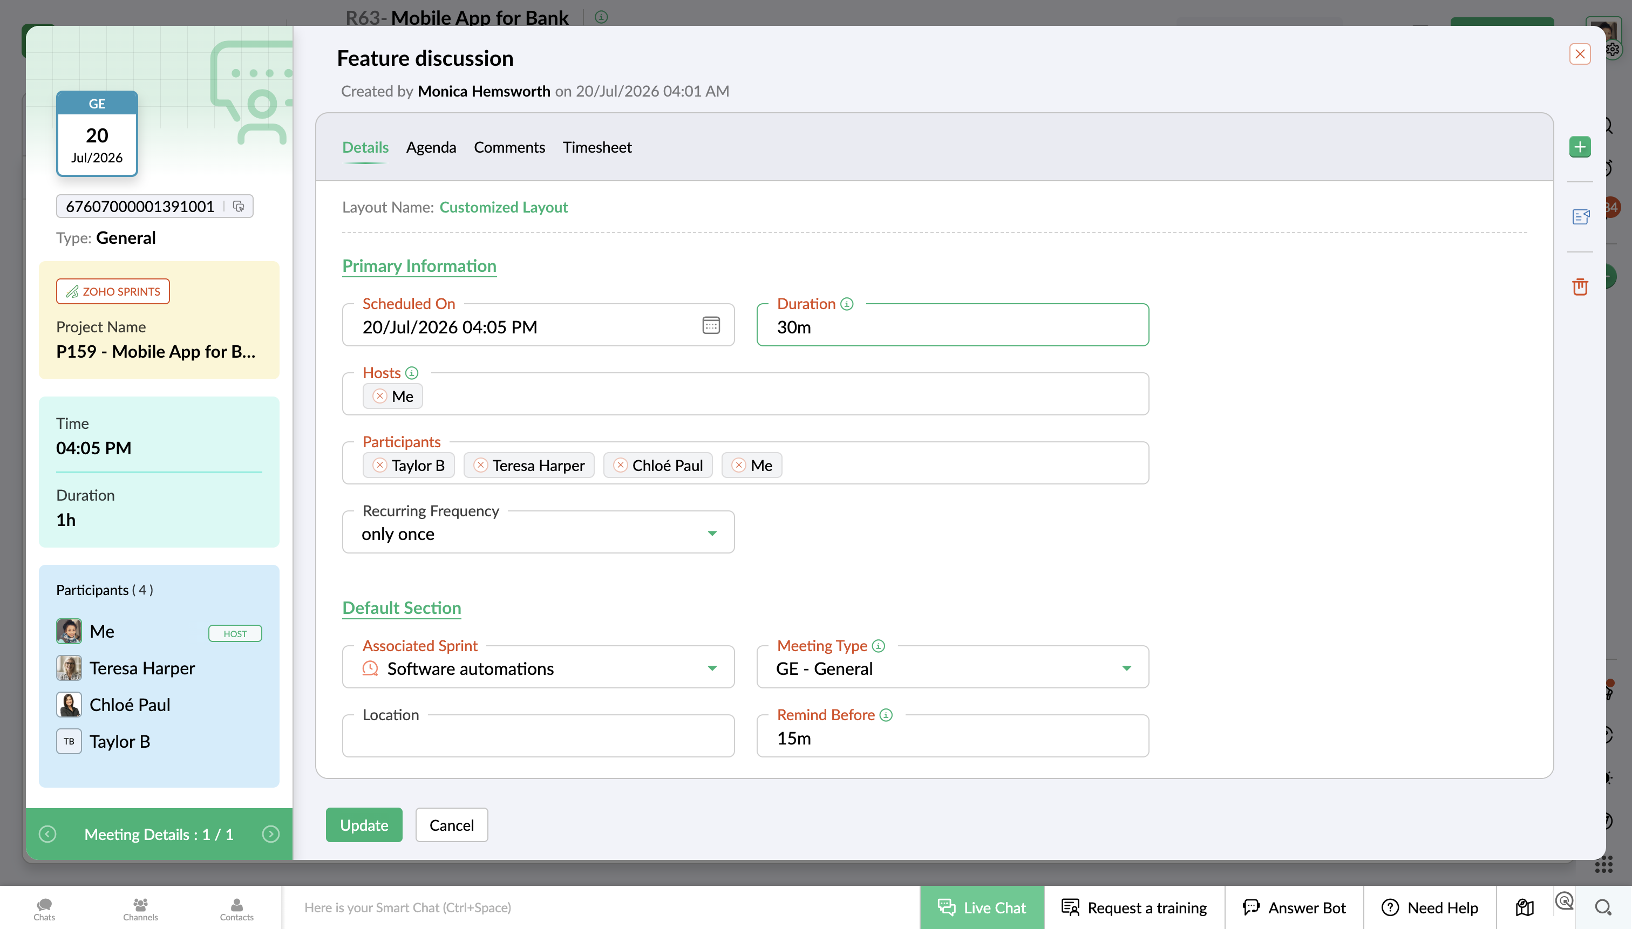This screenshot has height=929, width=1632.
Task: Remove Chloé Paul from Participants field
Action: coord(621,465)
